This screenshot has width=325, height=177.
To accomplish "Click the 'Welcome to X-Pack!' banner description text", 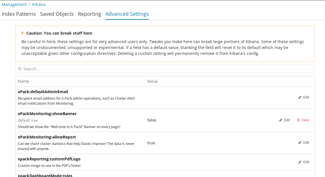I will (x=69, y=127).
